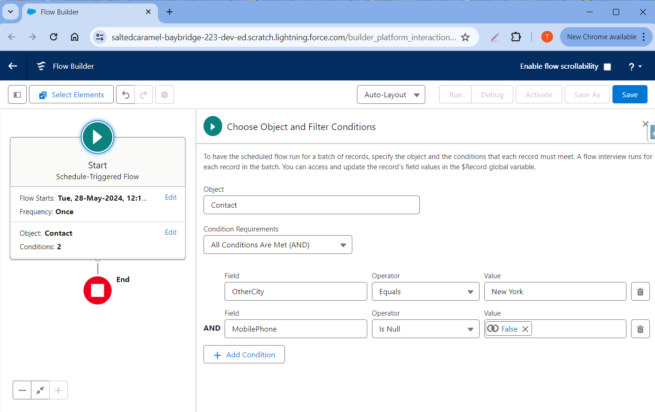Click the purple feather extension icon
This screenshot has width=655, height=412.
(x=495, y=37)
